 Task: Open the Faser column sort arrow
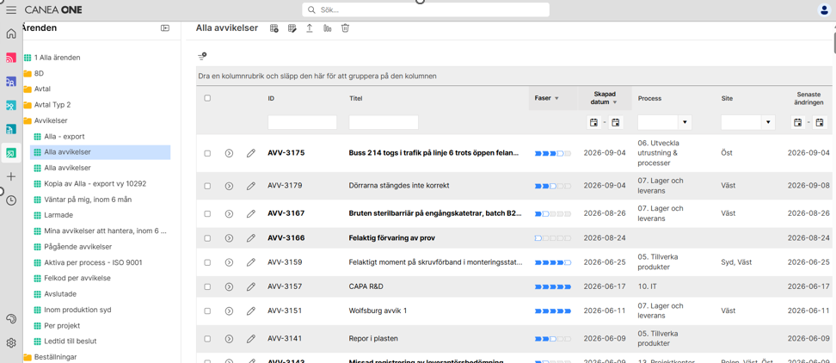point(556,99)
